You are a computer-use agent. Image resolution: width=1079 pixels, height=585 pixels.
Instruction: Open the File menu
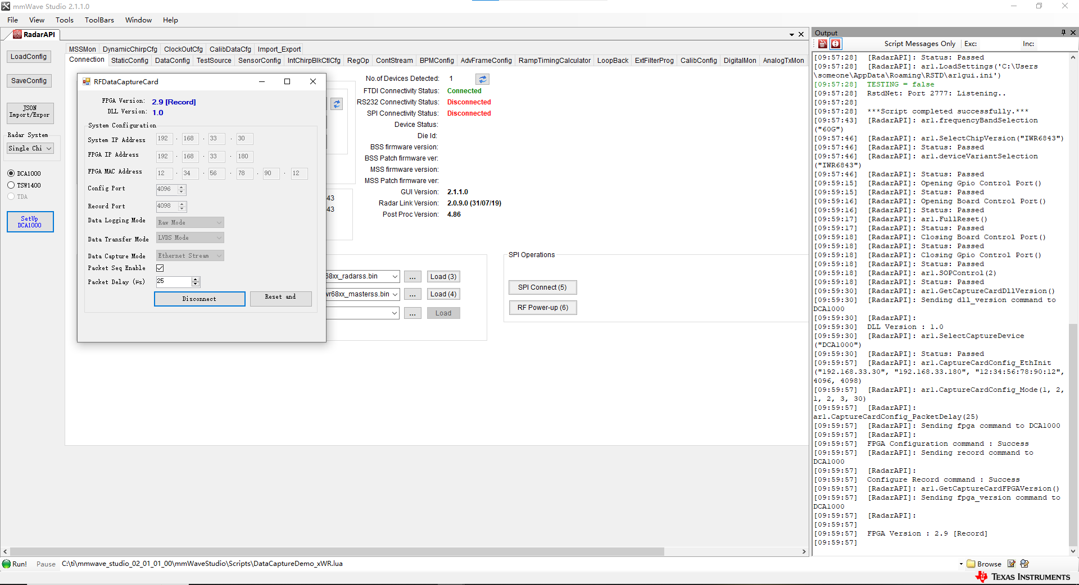[x=12, y=20]
